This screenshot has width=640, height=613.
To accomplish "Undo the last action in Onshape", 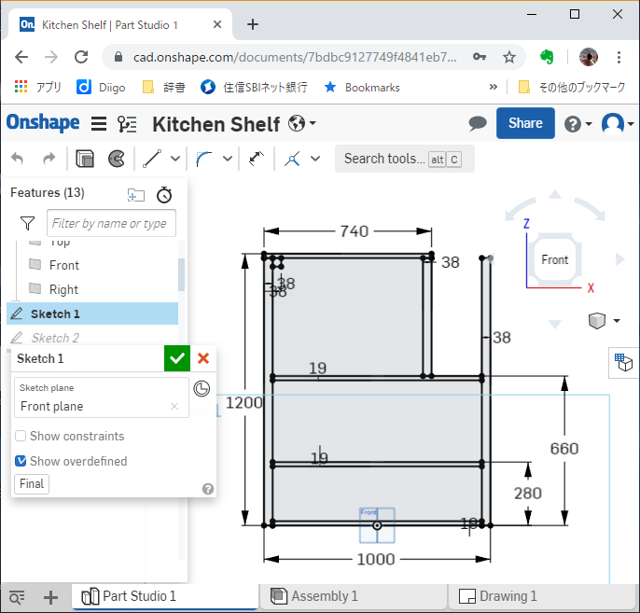I will [17, 159].
